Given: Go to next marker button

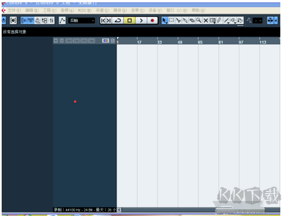Looking at the screenshot, I should pos(109,21).
